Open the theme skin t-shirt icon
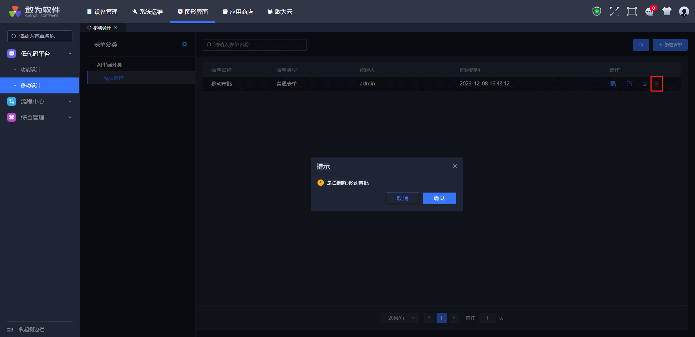 667,12
